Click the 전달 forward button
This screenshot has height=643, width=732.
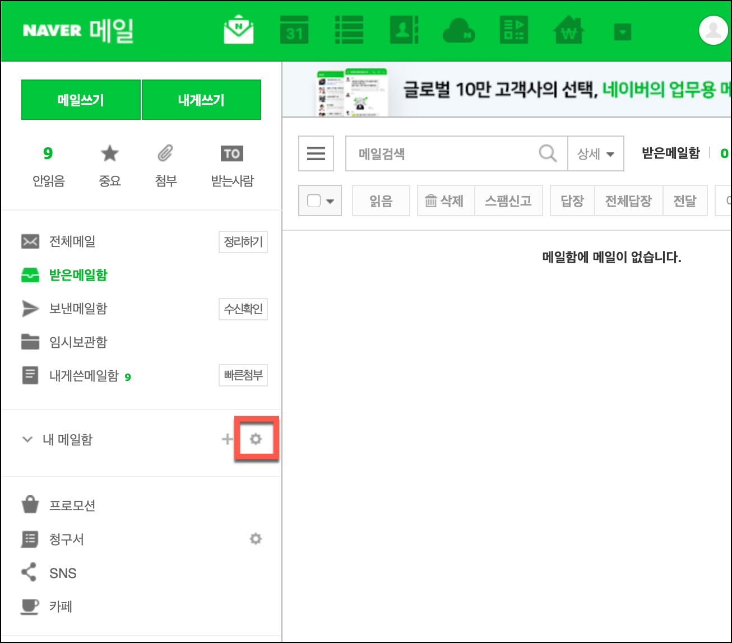point(685,201)
